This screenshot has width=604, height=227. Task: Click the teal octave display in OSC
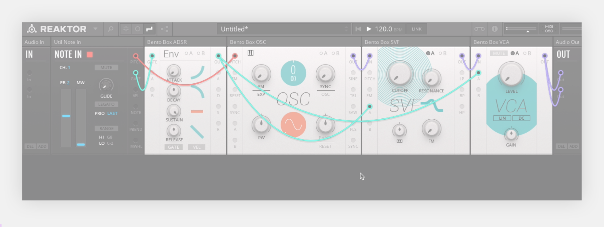click(293, 73)
